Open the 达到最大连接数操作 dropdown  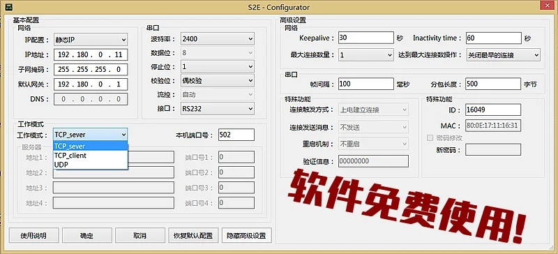pyautogui.click(x=503, y=55)
